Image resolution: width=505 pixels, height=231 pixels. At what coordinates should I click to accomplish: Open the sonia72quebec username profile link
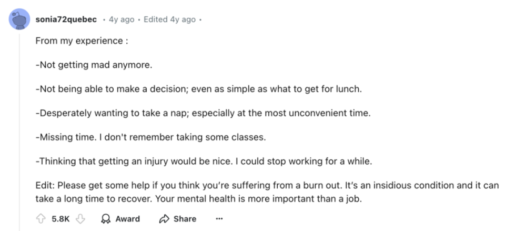[66, 19]
